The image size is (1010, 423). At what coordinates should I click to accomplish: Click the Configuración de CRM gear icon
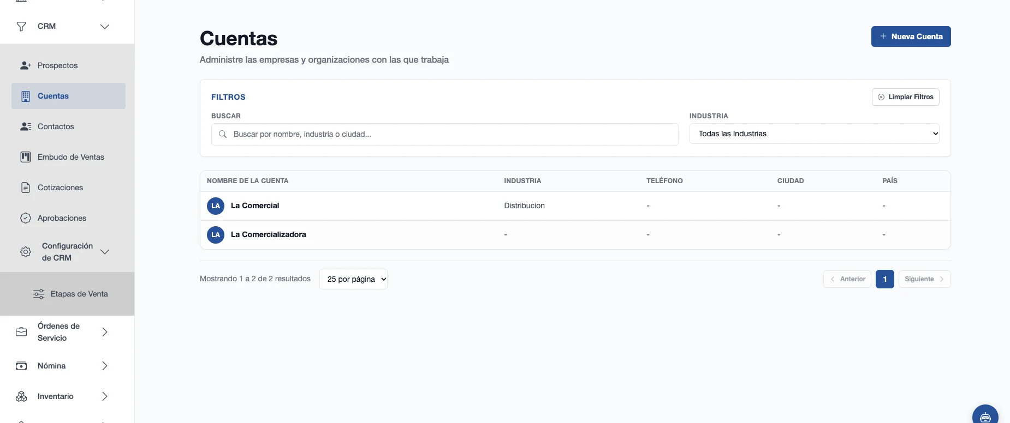[25, 252]
